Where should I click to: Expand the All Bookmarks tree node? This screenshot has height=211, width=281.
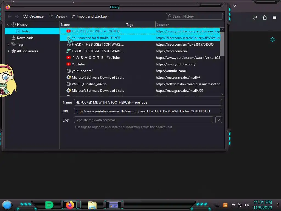tap(8, 51)
